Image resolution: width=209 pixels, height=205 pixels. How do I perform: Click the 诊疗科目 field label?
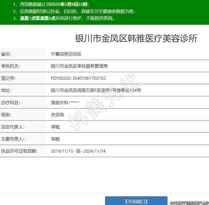pyautogui.click(x=11, y=103)
